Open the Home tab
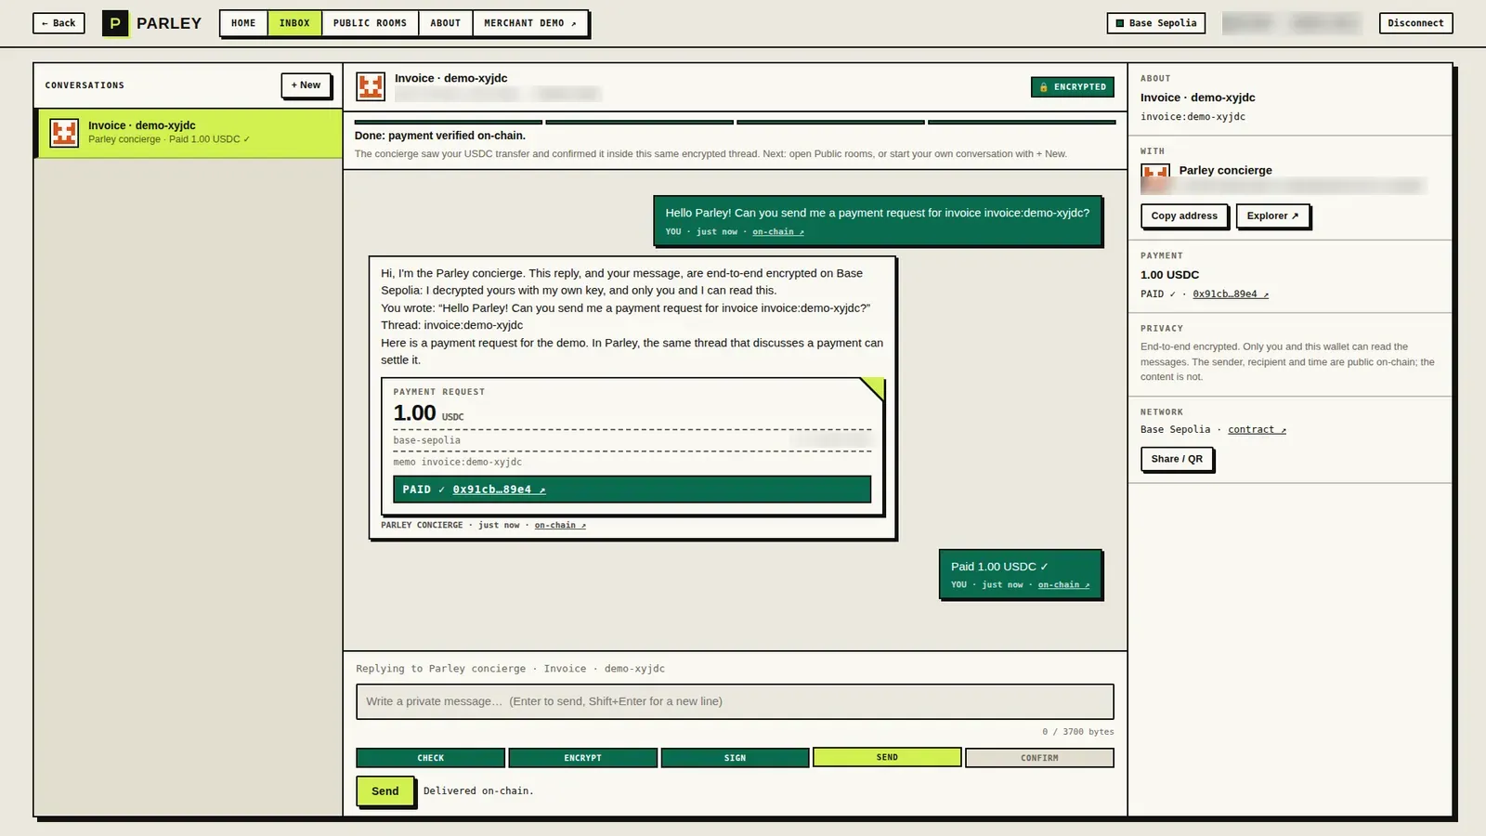The width and height of the screenshot is (1486, 836). tap(243, 23)
